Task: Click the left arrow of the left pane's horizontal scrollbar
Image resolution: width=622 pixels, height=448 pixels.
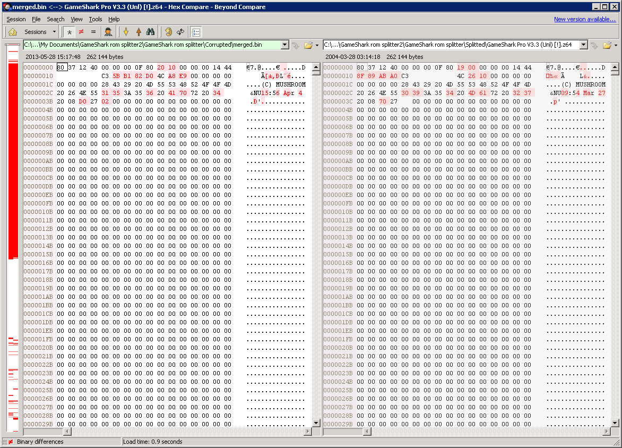Action: [x=67, y=432]
